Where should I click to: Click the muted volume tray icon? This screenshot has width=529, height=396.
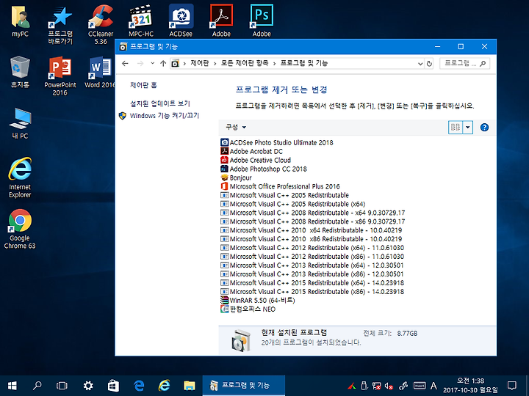pyautogui.click(x=389, y=386)
